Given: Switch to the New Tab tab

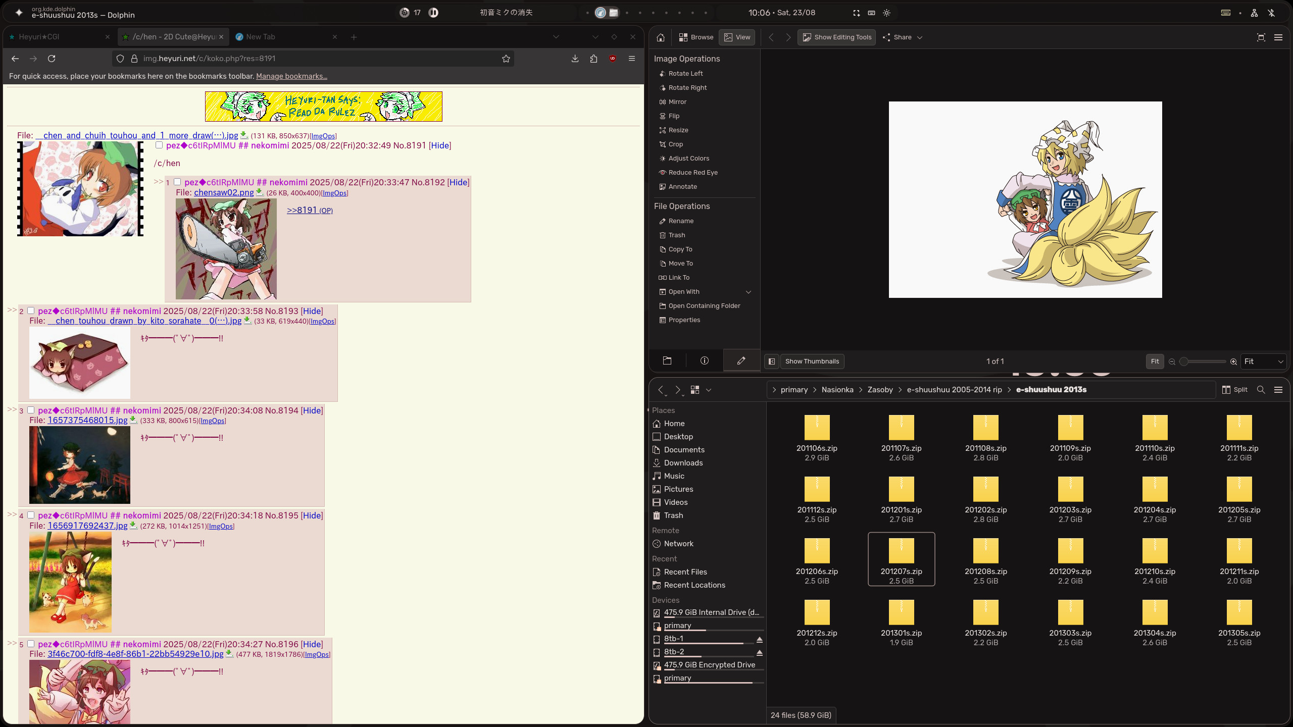Looking at the screenshot, I should tap(286, 37).
